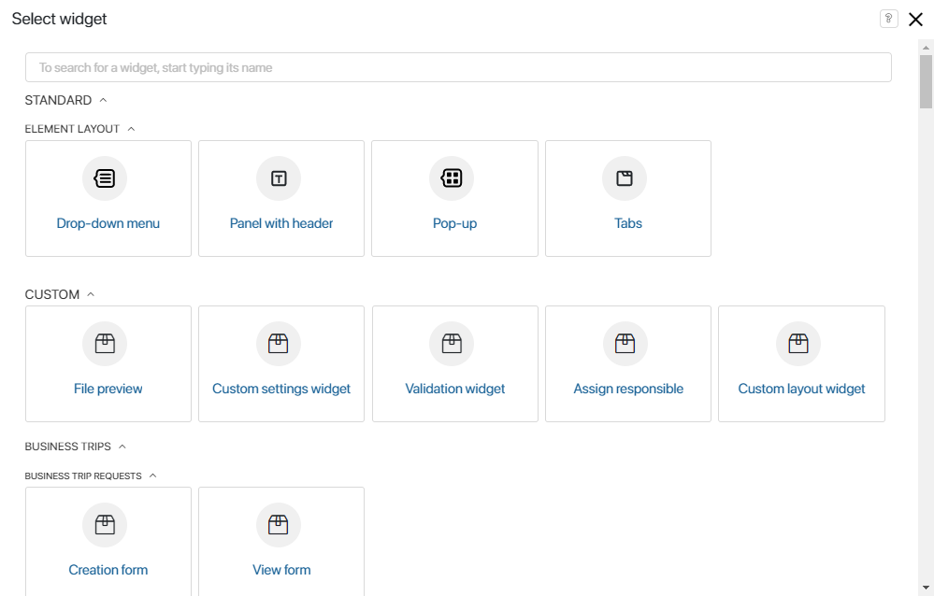This screenshot has height=596, width=934.
Task: Collapse the ELEMENT LAYOUT group
Action: (131, 129)
